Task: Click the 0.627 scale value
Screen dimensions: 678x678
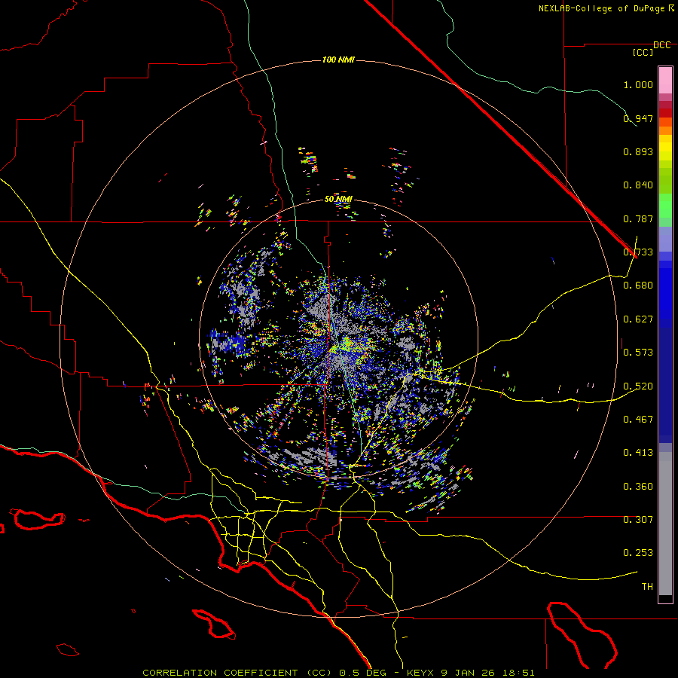Action: click(x=638, y=319)
